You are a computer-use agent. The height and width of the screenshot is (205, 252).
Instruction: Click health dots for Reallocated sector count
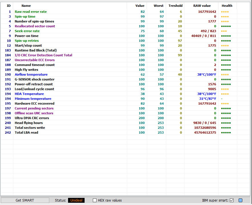point(226,26)
